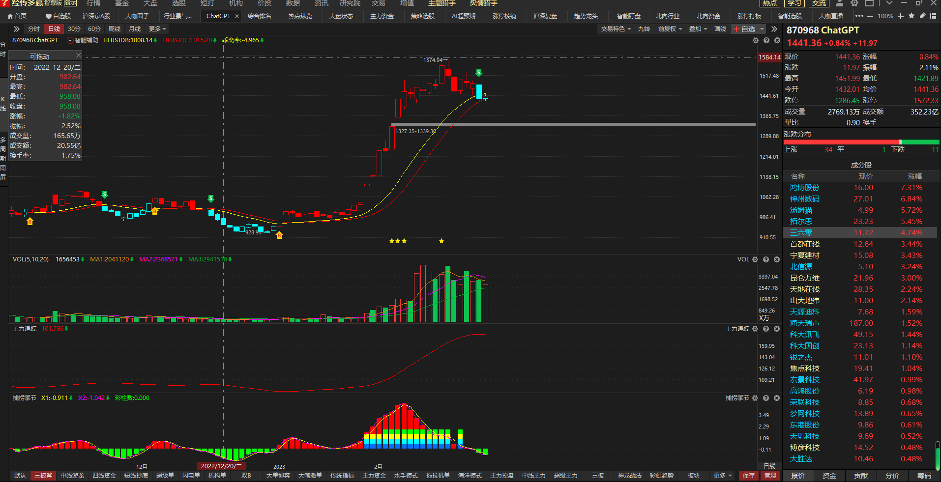Switch to the 综合排名 tab

(x=260, y=16)
